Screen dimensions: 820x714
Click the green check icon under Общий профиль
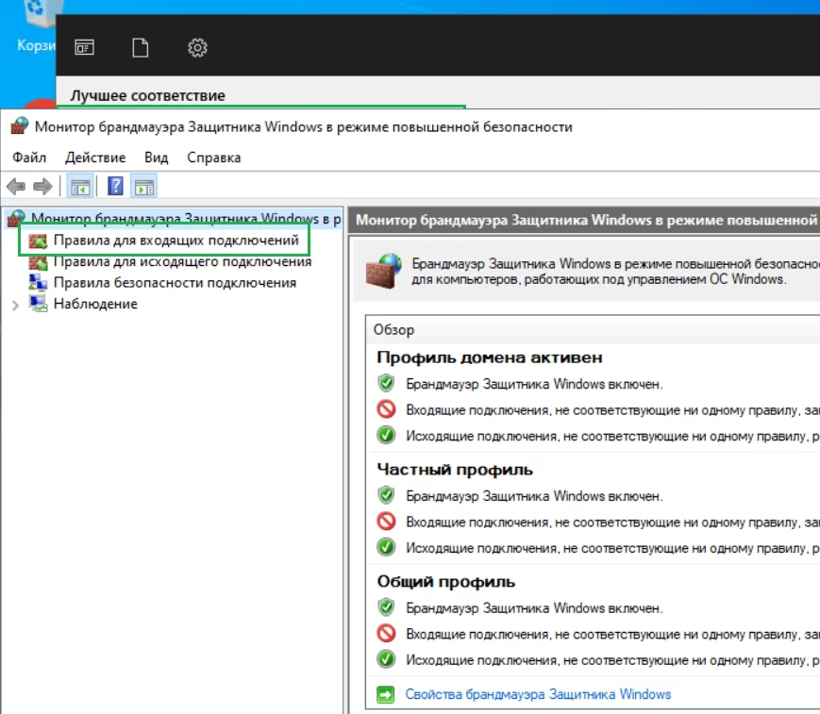pos(386,659)
